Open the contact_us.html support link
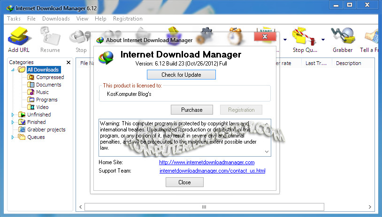Screen dimensions: 382x217 (213, 171)
